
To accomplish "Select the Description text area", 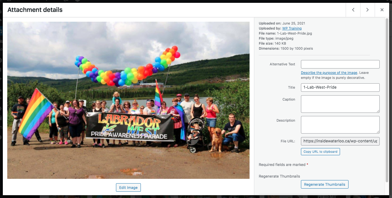I will [x=340, y=125].
